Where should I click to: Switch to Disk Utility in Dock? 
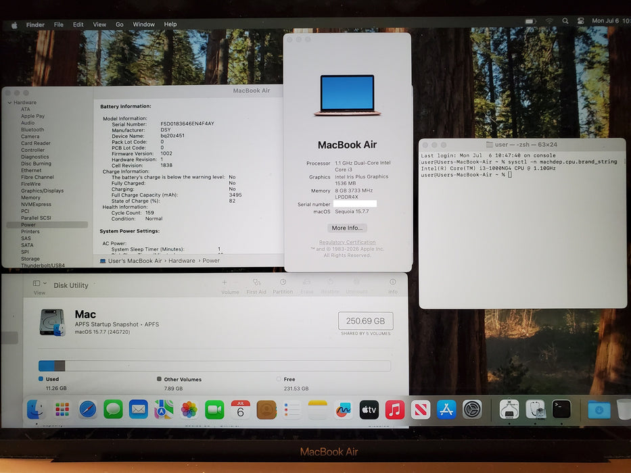pyautogui.click(x=535, y=409)
